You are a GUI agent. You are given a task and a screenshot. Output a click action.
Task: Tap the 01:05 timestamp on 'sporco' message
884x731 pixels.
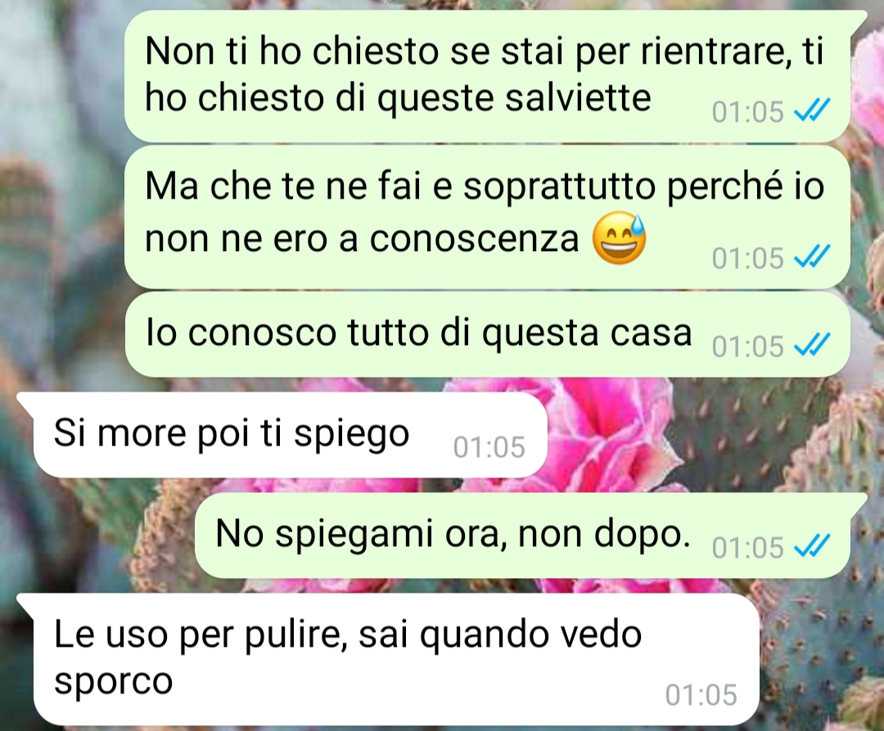pyautogui.click(x=701, y=694)
